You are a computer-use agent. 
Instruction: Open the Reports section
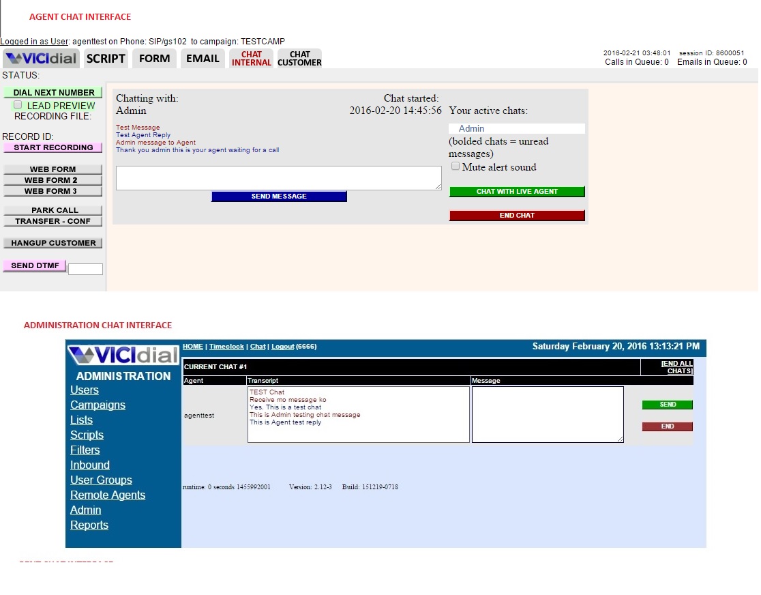(89, 525)
